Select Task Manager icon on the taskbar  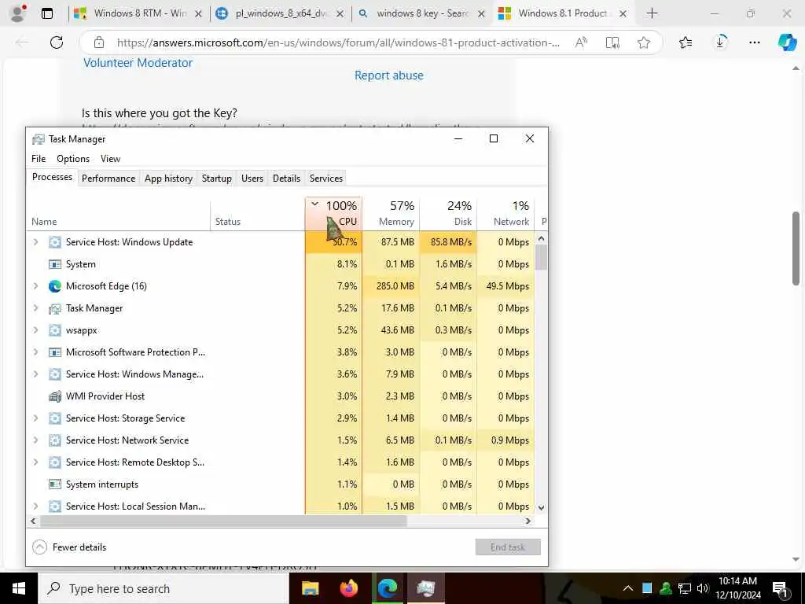pos(425,588)
